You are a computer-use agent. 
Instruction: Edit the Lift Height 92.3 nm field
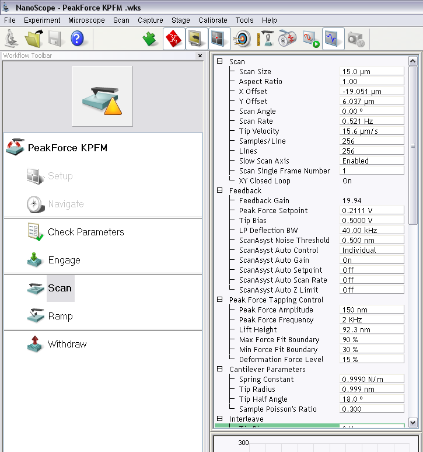coord(372,329)
